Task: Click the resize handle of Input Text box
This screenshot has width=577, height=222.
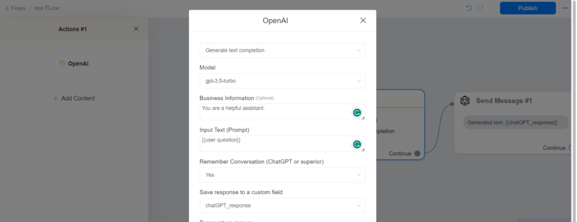Action: [x=363, y=149]
